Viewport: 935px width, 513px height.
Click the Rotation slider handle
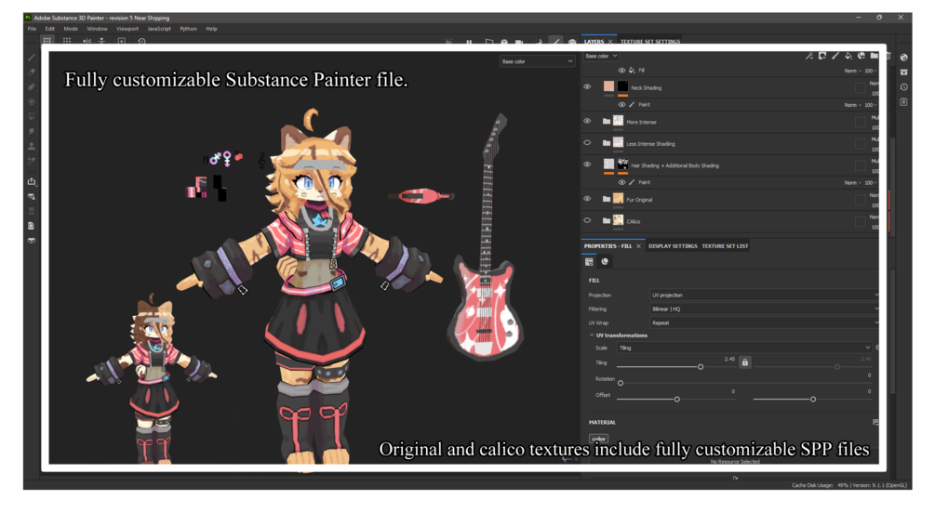(621, 383)
